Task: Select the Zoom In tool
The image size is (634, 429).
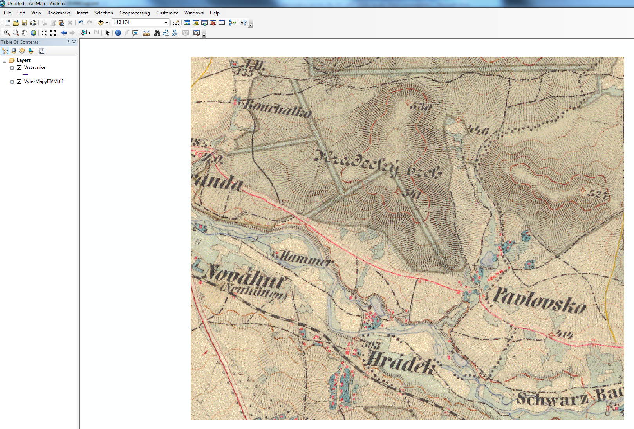Action: click(x=7, y=33)
